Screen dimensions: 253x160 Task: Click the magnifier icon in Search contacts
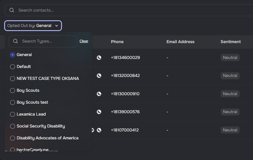pyautogui.click(x=12, y=10)
